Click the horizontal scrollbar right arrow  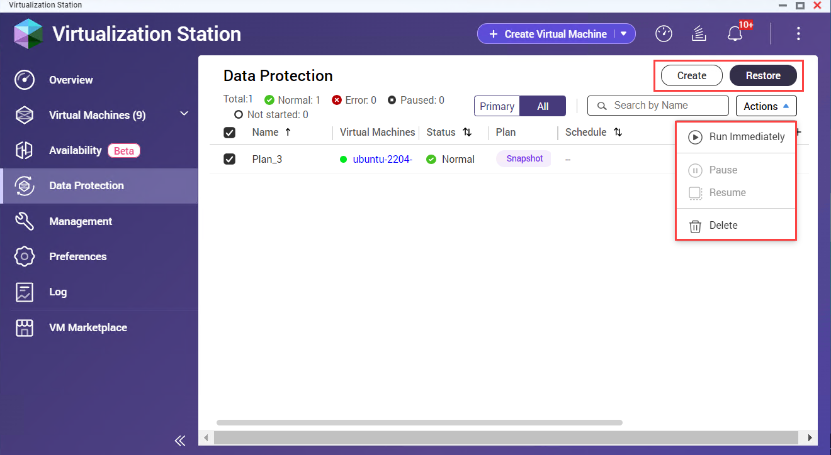[810, 437]
